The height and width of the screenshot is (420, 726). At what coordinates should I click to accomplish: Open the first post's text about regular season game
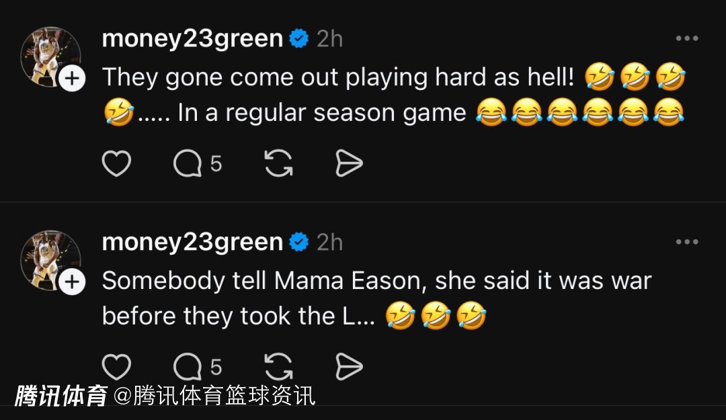(x=394, y=95)
